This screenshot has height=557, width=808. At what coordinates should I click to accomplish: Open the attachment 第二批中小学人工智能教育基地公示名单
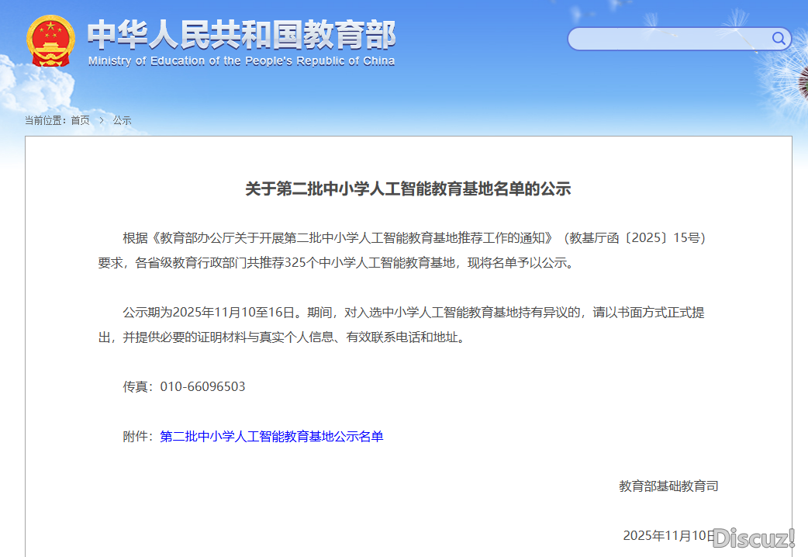[x=273, y=436]
